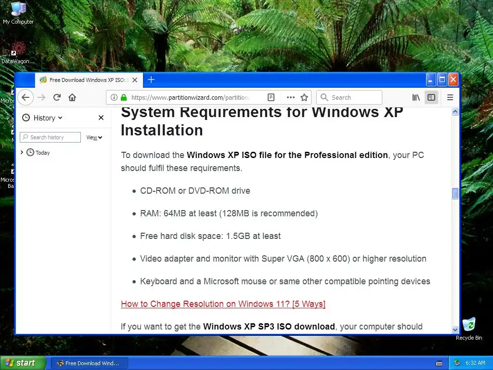The height and width of the screenshot is (370, 493).
Task: Select the Free Download Windows XP ISO tab
Action: click(89, 80)
